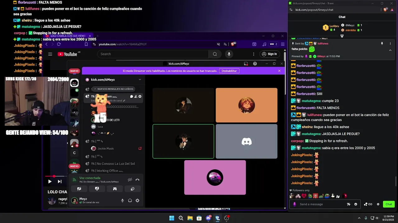Select the pink-background participant tile in the call
The image size is (398, 223).
pyautogui.click(x=215, y=177)
